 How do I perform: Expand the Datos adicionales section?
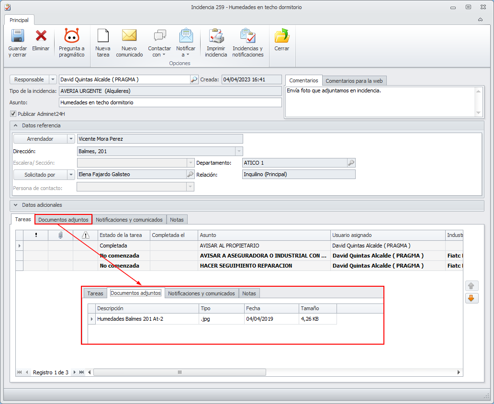15,205
